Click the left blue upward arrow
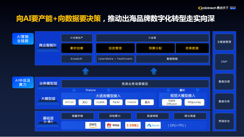This screenshot has width=244, height=137. (85, 71)
